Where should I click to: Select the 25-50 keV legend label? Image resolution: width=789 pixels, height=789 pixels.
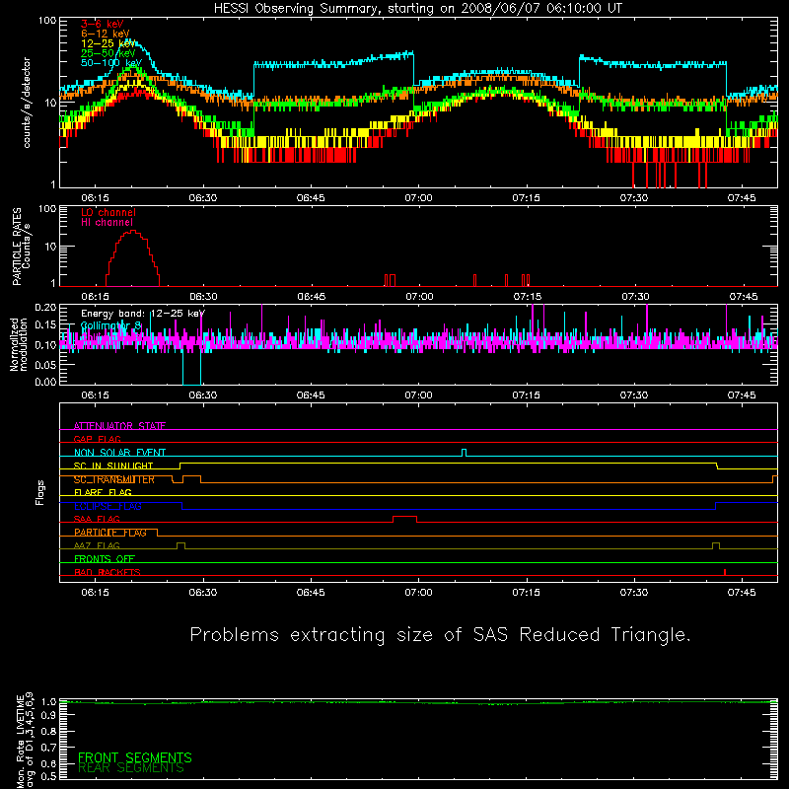pos(108,53)
